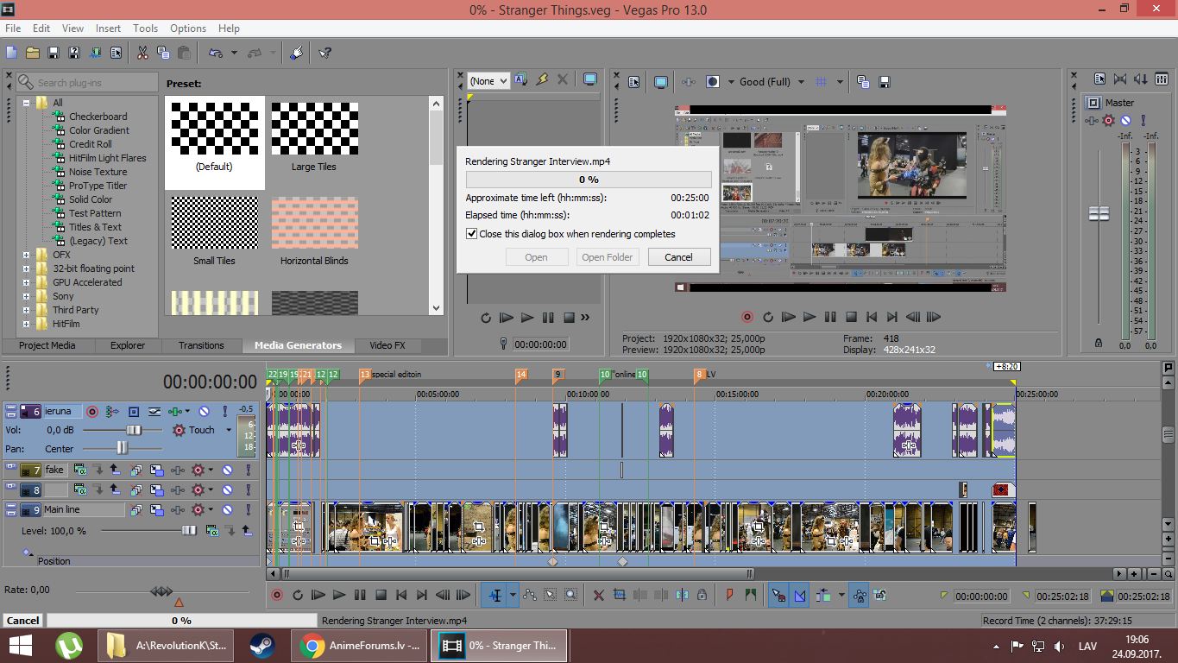This screenshot has height=663, width=1178.
Task: Mute the Main line video track
Action: coord(227,510)
